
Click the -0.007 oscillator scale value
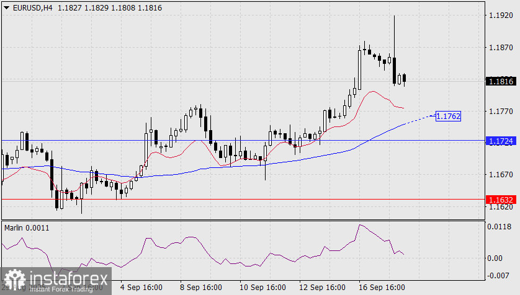point(498,275)
